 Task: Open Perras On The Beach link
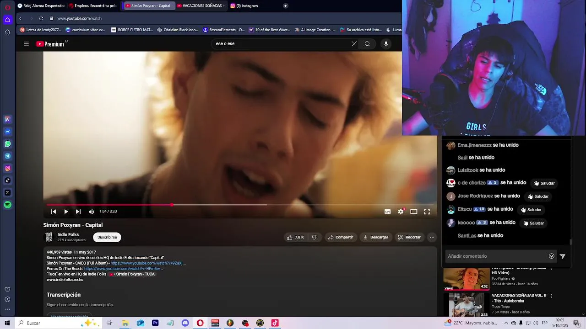coord(123,269)
